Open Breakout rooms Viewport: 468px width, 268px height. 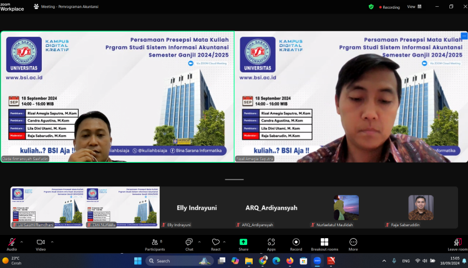coord(324,244)
